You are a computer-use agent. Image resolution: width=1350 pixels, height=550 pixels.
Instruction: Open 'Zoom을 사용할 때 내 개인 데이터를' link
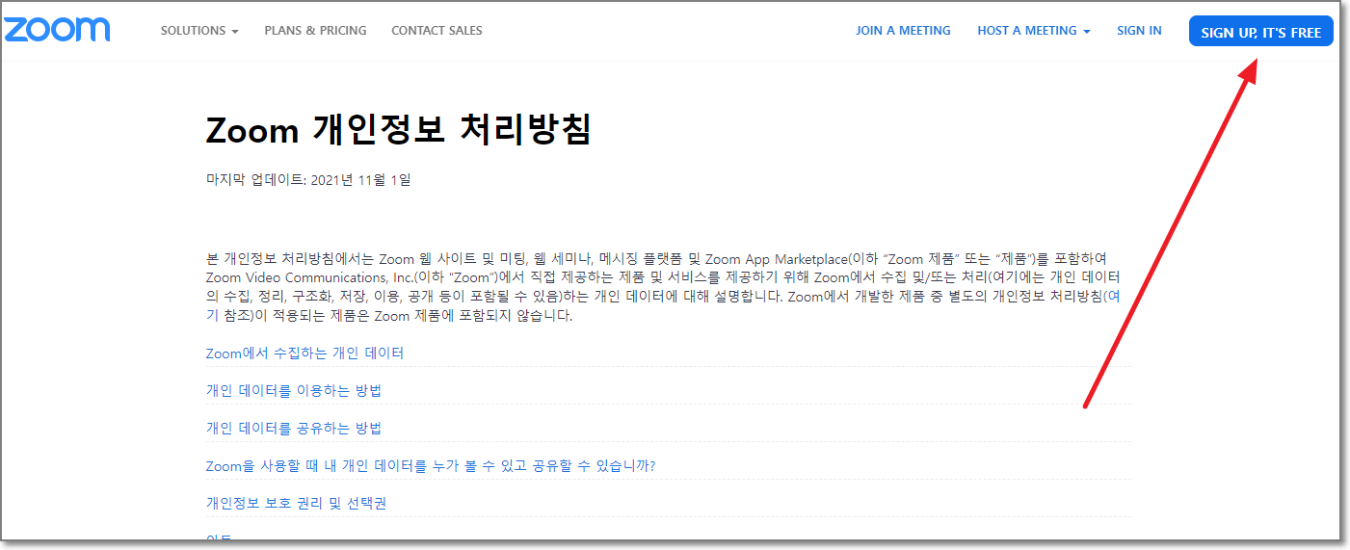(431, 466)
